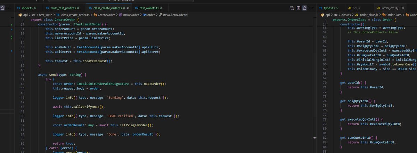Click the makeOrder method breadcrumb
The height and width of the screenshot is (153, 417).
point(130,15)
